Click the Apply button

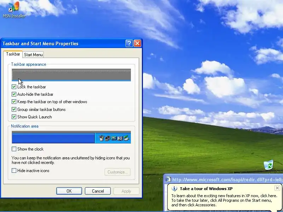click(126, 191)
